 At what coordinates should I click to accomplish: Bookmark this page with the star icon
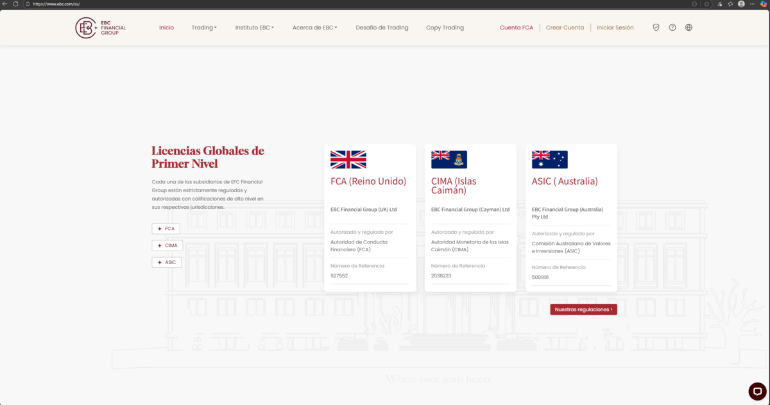pyautogui.click(x=706, y=4)
